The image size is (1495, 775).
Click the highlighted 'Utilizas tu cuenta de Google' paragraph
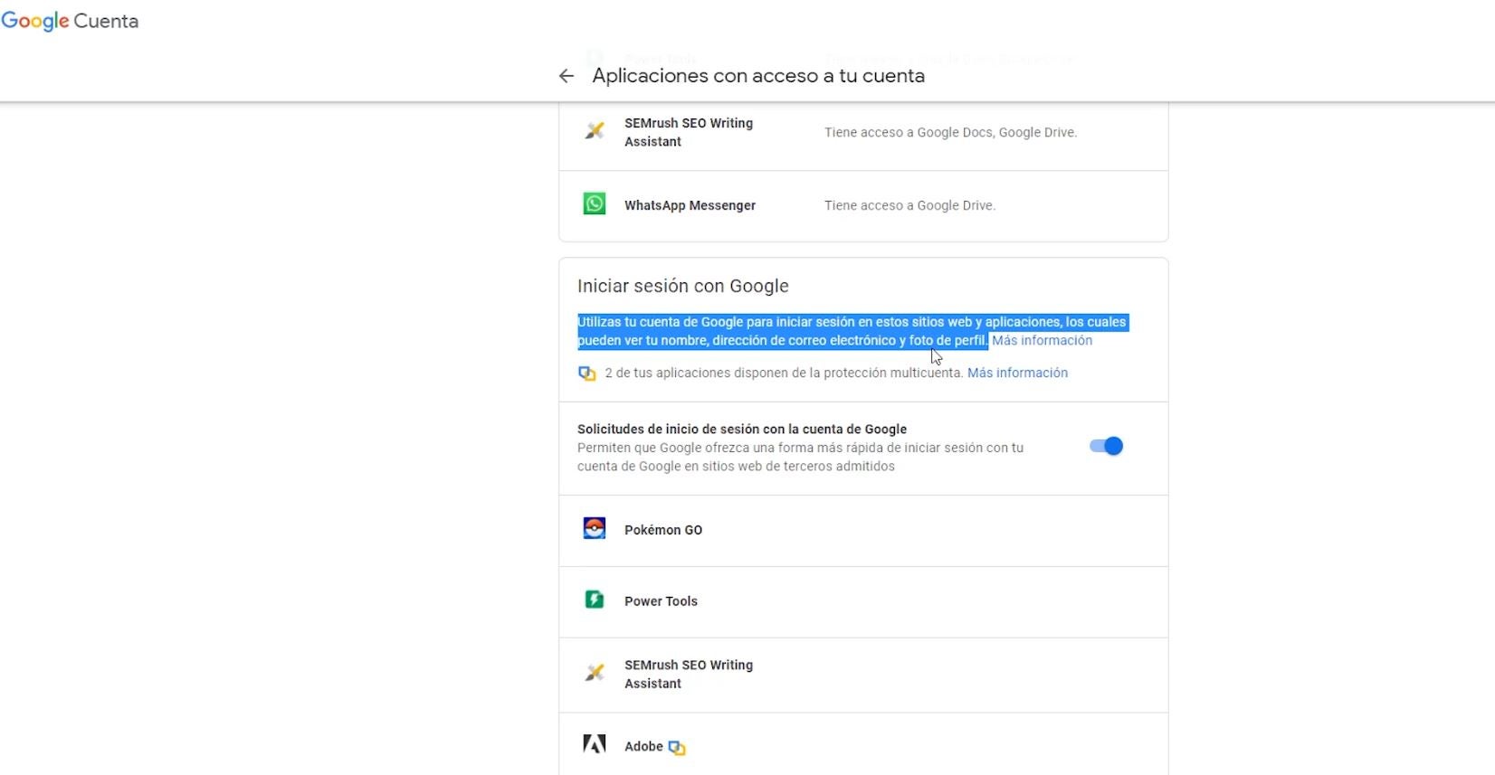pyautogui.click(x=852, y=331)
